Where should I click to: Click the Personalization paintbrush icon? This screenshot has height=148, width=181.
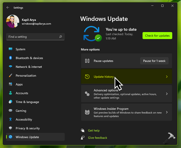click(x=10, y=76)
